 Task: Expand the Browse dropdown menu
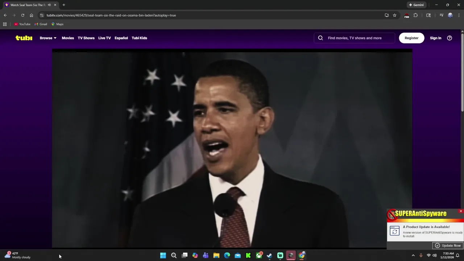[x=48, y=38]
